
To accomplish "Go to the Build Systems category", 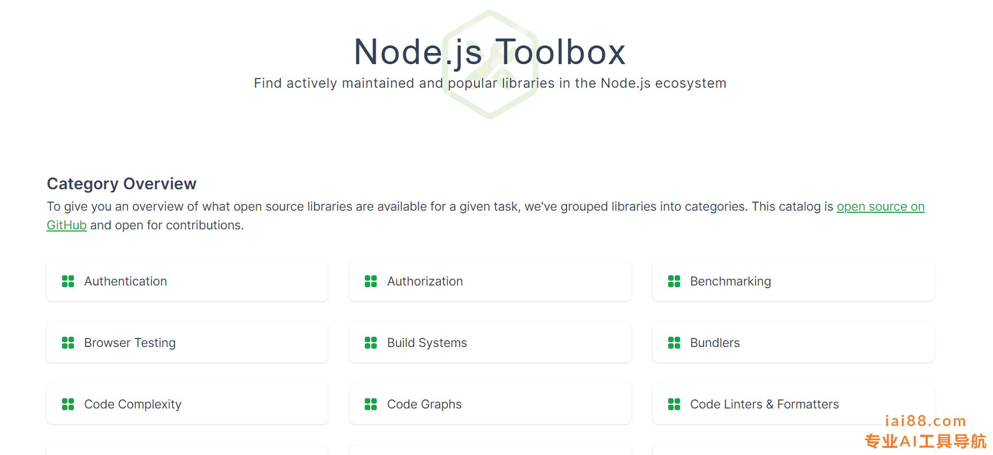I will click(490, 343).
